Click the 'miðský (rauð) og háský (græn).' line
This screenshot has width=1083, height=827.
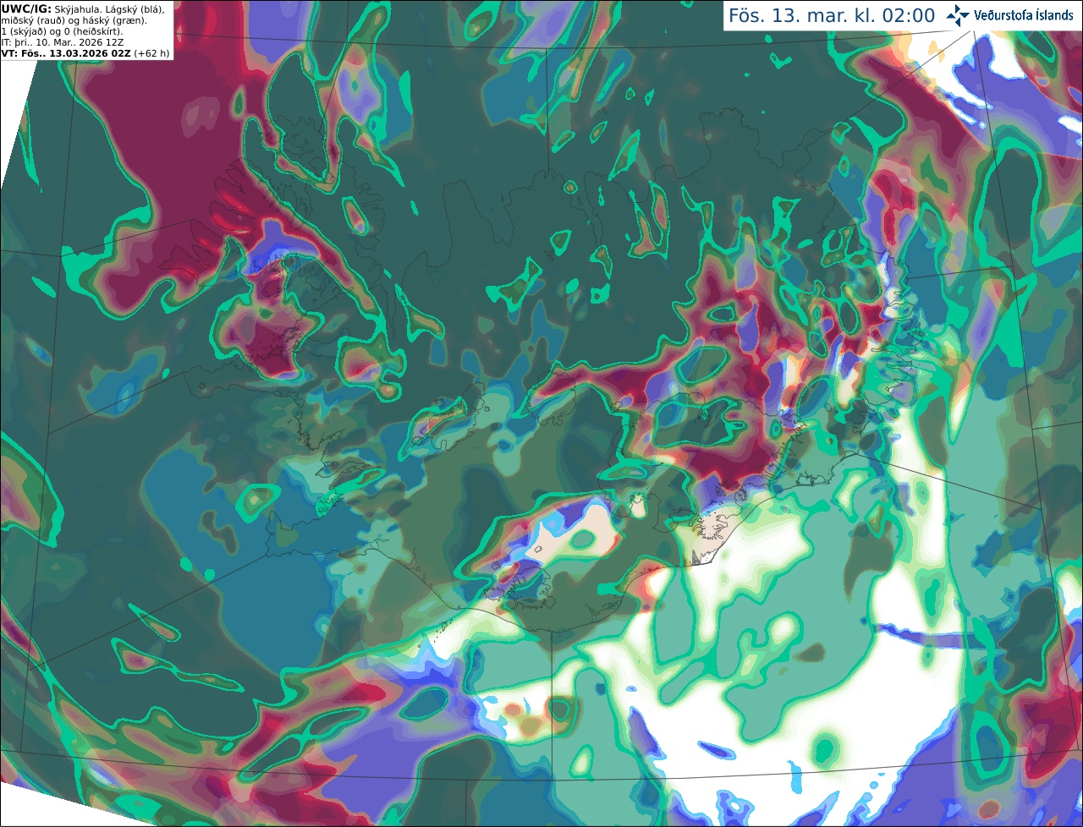(x=74, y=20)
